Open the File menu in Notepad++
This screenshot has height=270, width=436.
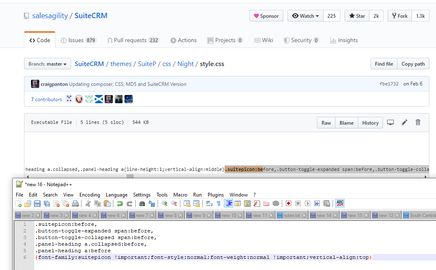click(19, 195)
